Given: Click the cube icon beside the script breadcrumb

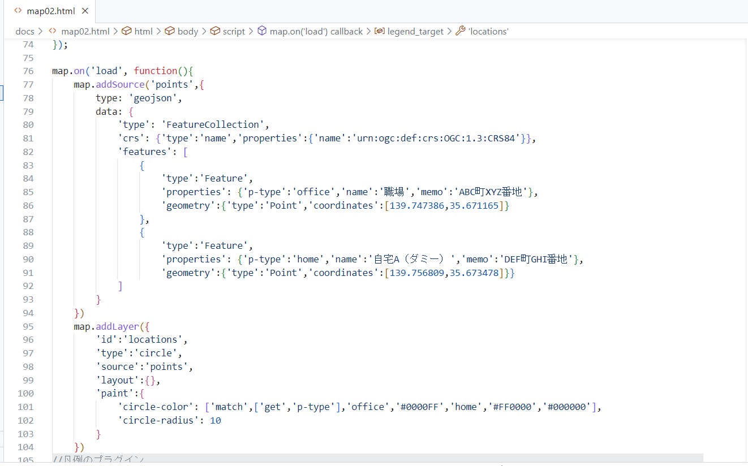Looking at the screenshot, I should (x=215, y=32).
